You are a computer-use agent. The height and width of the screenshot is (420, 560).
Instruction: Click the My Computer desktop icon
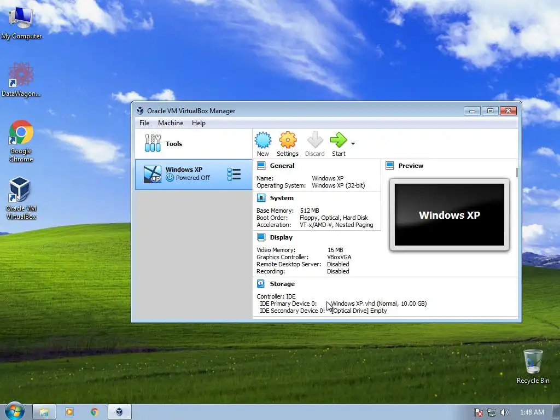[21, 22]
